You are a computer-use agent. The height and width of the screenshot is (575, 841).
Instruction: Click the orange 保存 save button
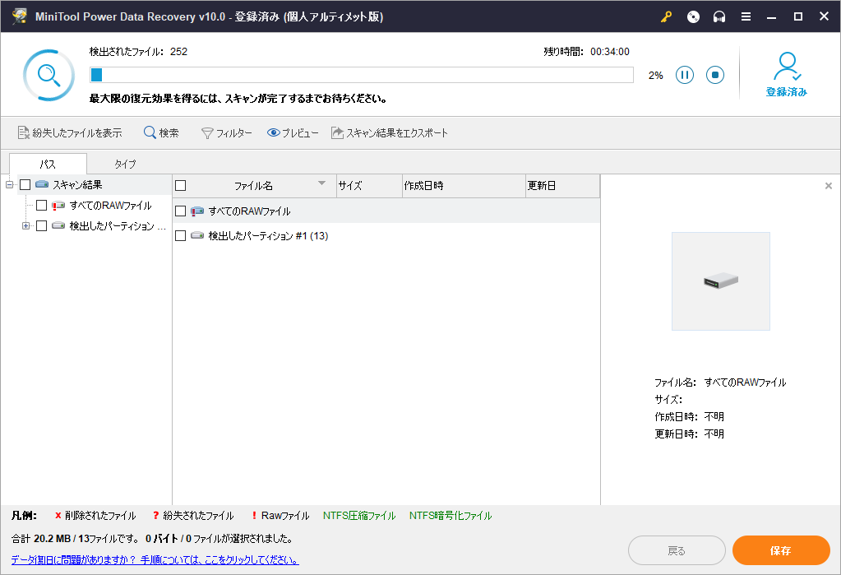[x=781, y=550]
